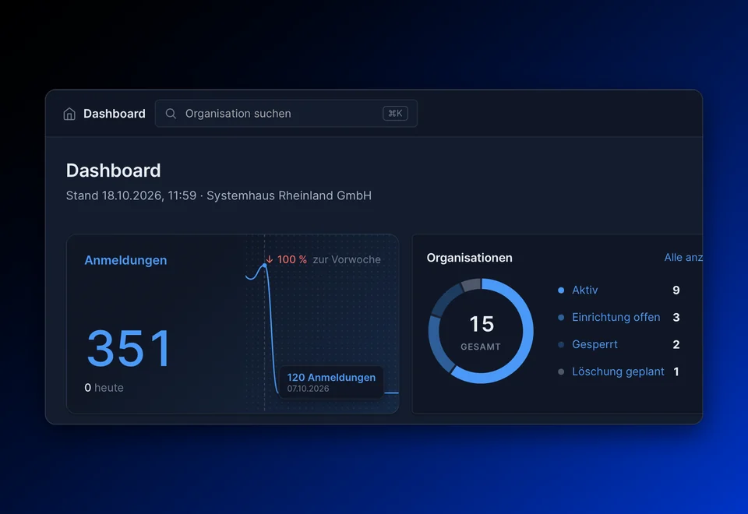Click the '0 heute' label
This screenshot has width=748, height=514.
(104, 388)
